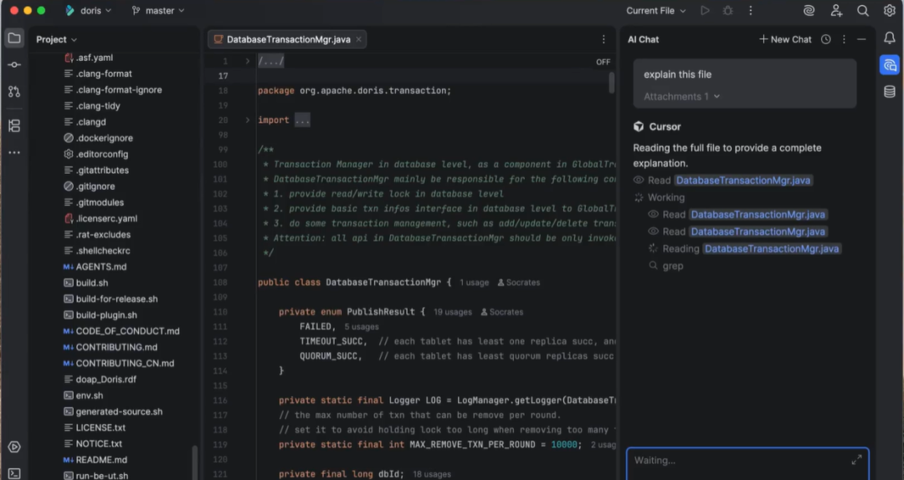Open the Structure tool window icon
The image size is (904, 480).
[x=14, y=125]
